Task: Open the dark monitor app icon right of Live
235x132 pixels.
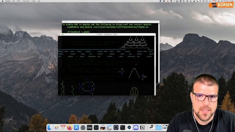Action: point(96,128)
